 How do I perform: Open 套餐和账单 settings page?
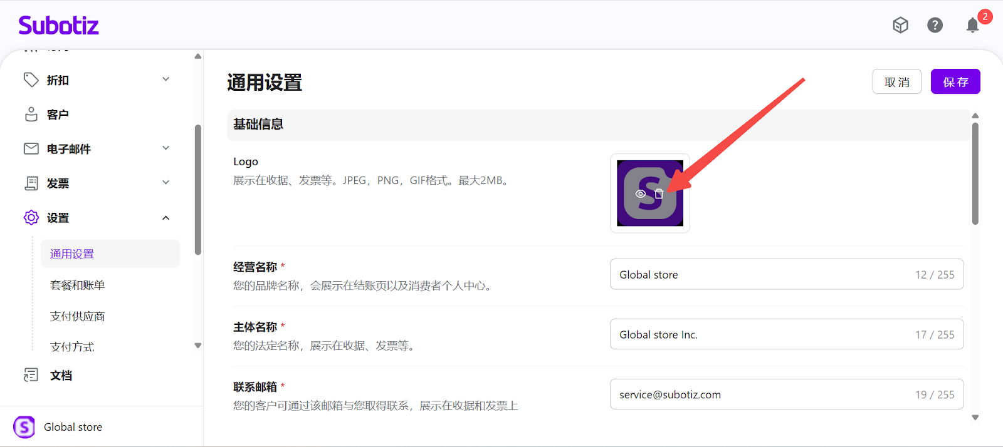(77, 285)
